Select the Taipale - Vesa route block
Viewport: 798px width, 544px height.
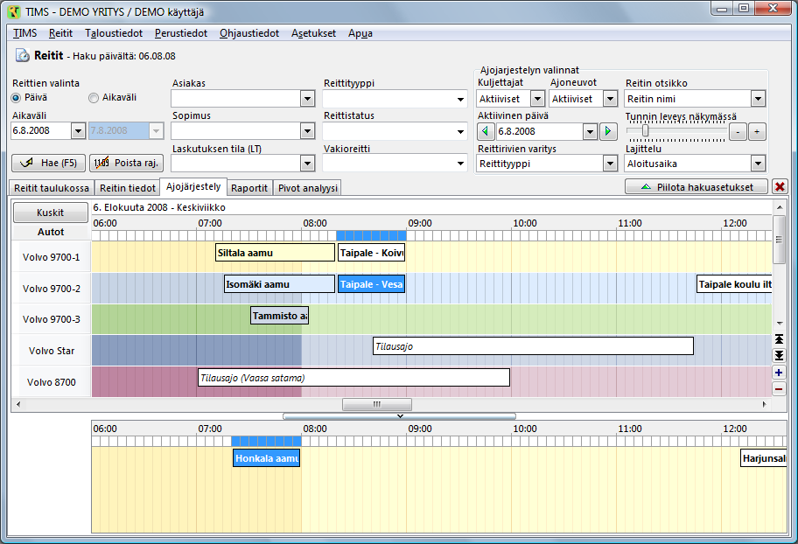tap(372, 284)
